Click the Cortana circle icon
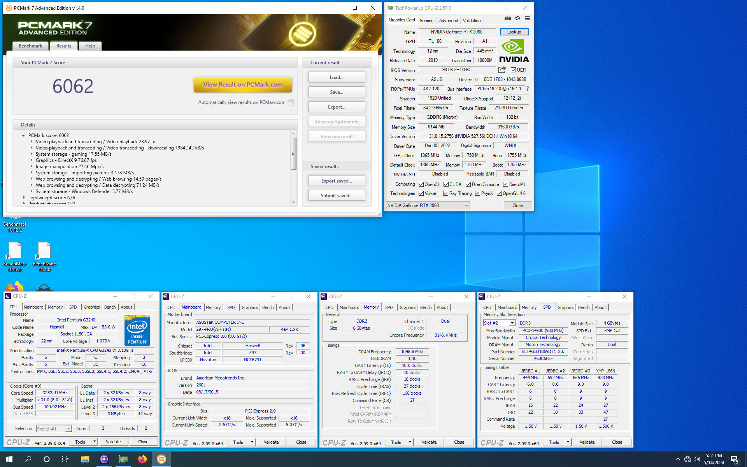 coord(47,459)
